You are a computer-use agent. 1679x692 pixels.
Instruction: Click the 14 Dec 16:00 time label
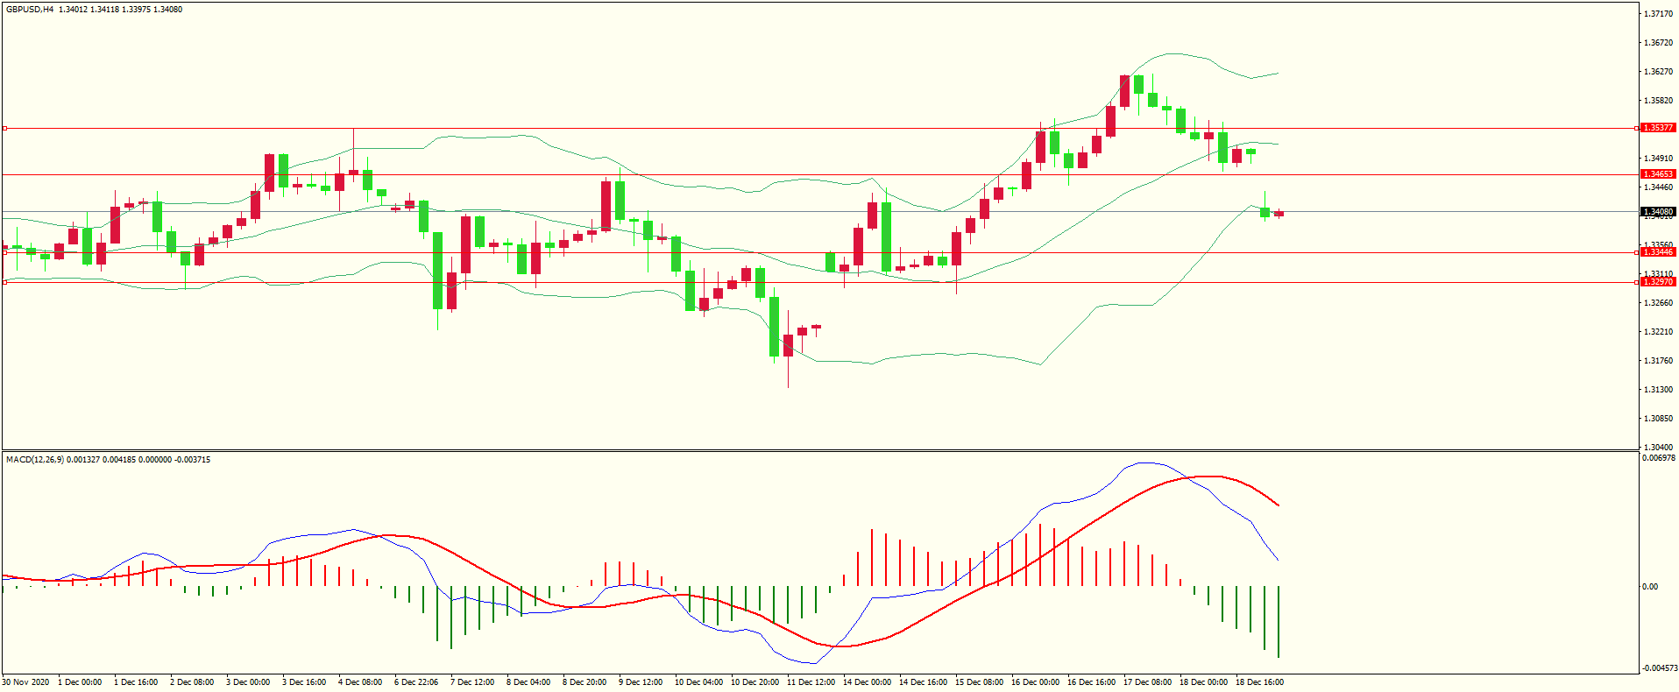[924, 682]
